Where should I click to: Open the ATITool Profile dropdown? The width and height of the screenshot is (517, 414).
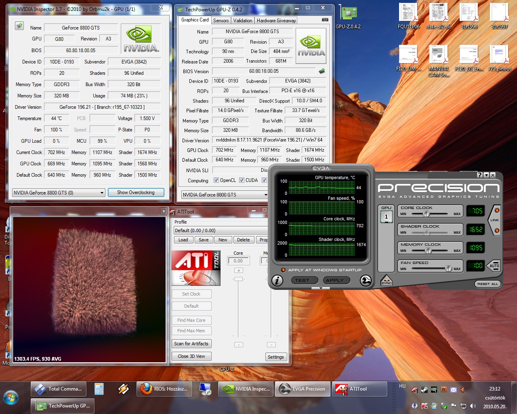pyautogui.click(x=221, y=230)
